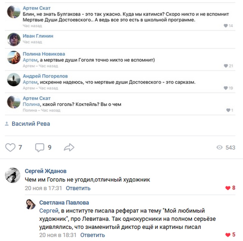Open Светлана Павлова's profile name
This screenshot has height=241, width=243.
click(64, 202)
